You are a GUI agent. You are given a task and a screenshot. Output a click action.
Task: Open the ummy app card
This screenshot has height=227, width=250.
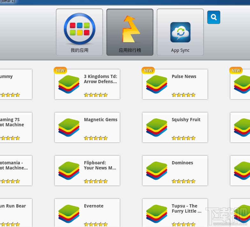[x=16, y=84]
